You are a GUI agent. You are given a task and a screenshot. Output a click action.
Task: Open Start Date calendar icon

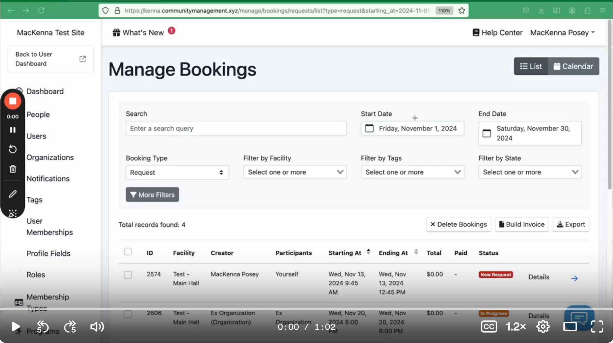point(370,128)
